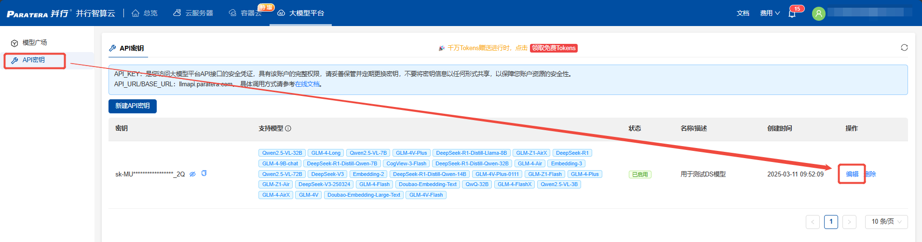Click the Qwen2.5-VL-72B model tag
The width and height of the screenshot is (922, 242).
pyautogui.click(x=282, y=175)
